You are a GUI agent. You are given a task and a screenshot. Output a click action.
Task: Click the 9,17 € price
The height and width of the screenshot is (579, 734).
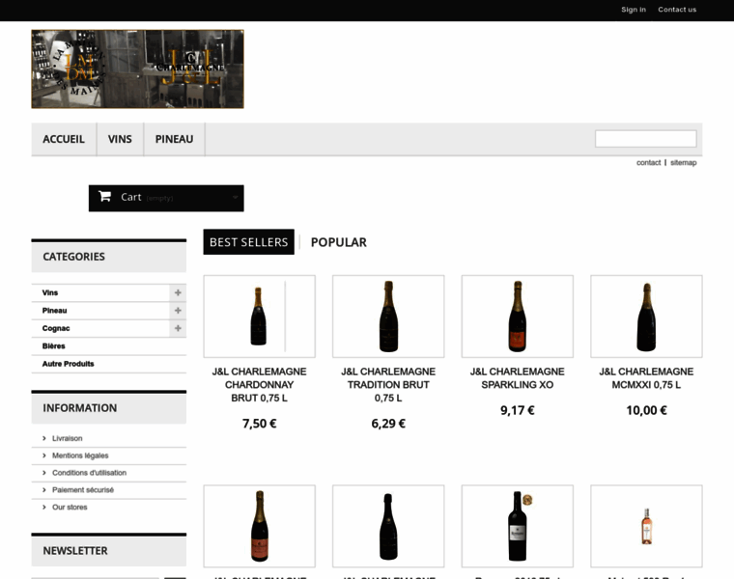pos(518,411)
